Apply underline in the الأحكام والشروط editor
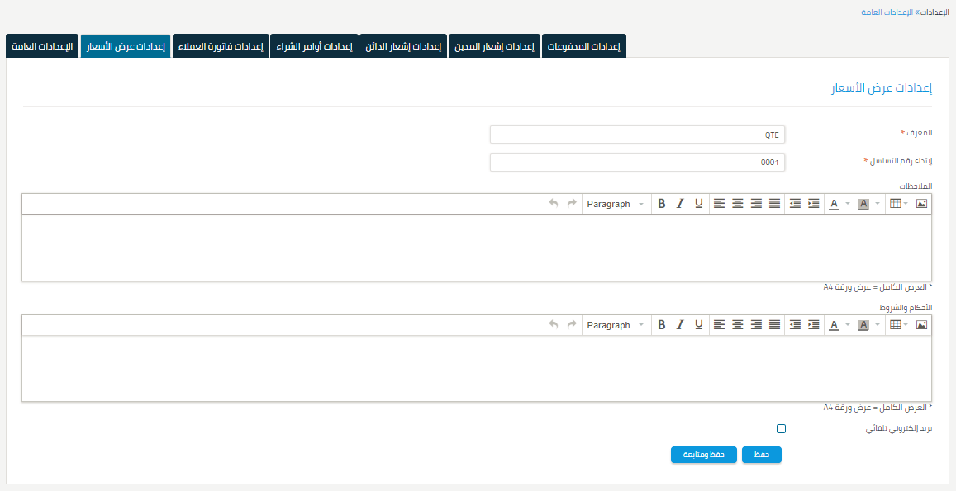956x491 pixels. click(699, 325)
